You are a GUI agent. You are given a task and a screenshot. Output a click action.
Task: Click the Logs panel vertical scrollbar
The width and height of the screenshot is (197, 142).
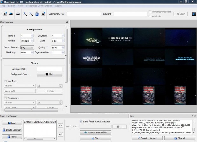(x=194, y=129)
